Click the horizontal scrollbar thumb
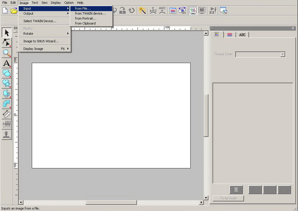 click(x=111, y=203)
